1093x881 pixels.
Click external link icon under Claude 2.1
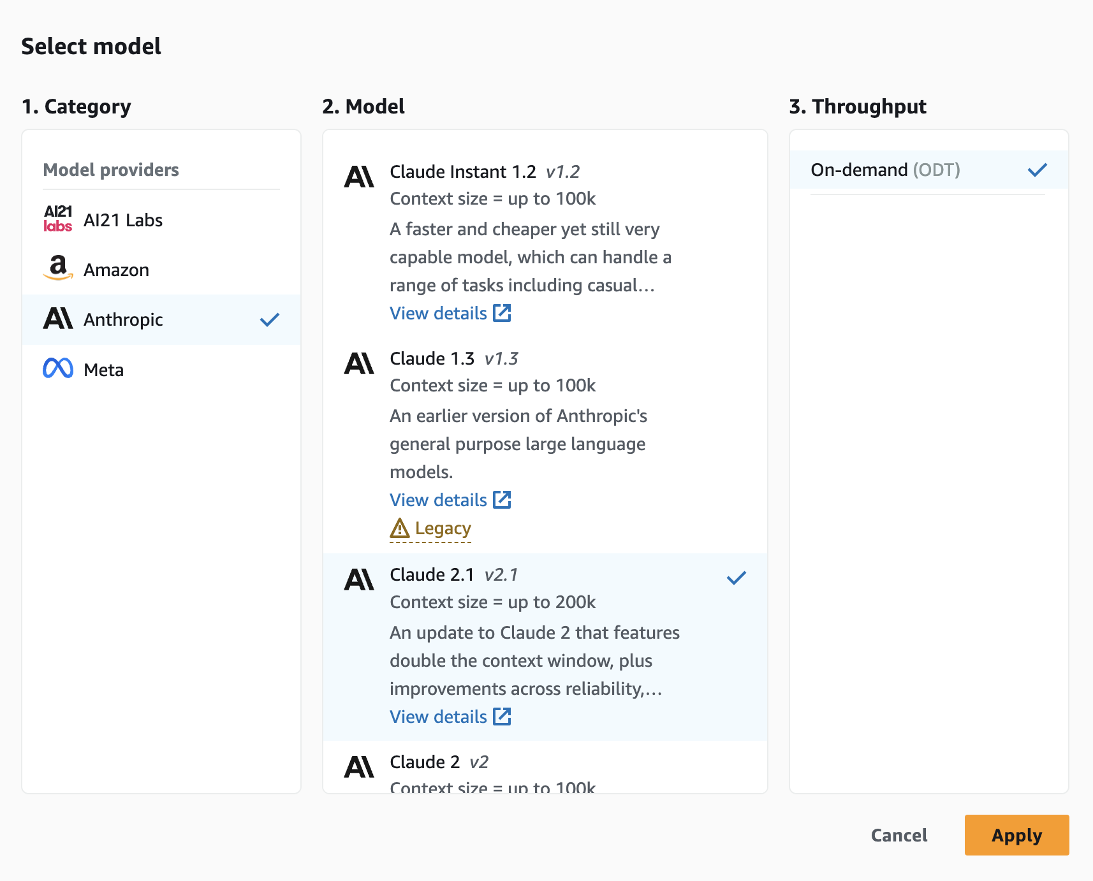pyautogui.click(x=502, y=717)
